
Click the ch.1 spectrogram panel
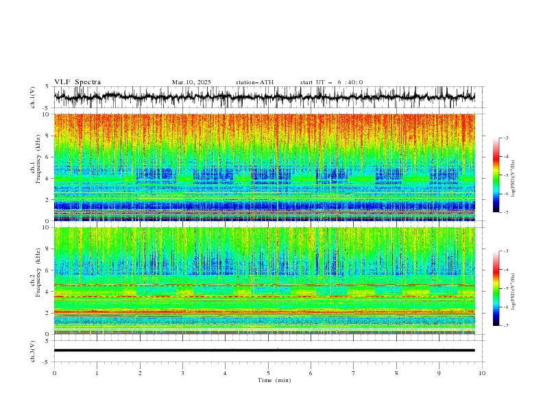[x=264, y=167]
